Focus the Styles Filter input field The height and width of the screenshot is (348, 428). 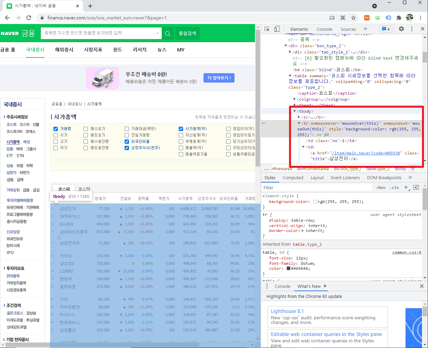pyautogui.click(x=317, y=188)
